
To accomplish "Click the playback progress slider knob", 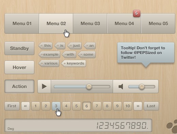I will click(x=89, y=87).
